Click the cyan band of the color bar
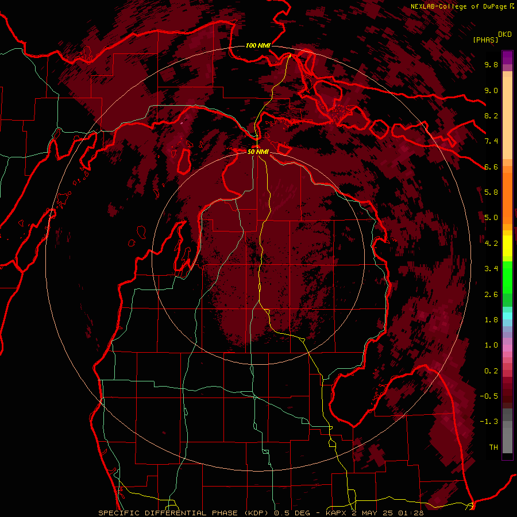The image size is (517, 517). 507,316
